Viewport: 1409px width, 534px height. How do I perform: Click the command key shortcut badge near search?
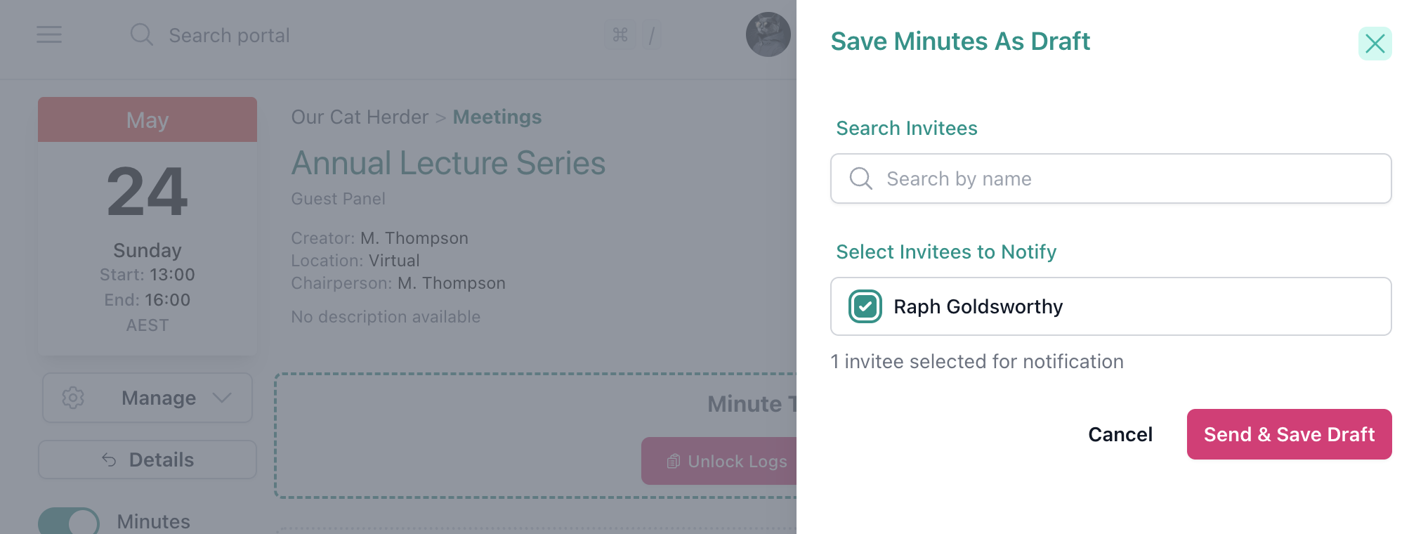620,34
